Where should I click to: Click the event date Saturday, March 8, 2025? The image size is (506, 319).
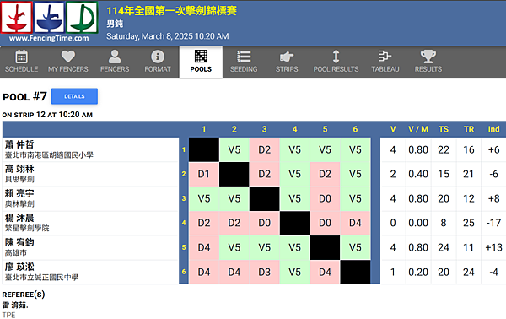click(x=150, y=36)
